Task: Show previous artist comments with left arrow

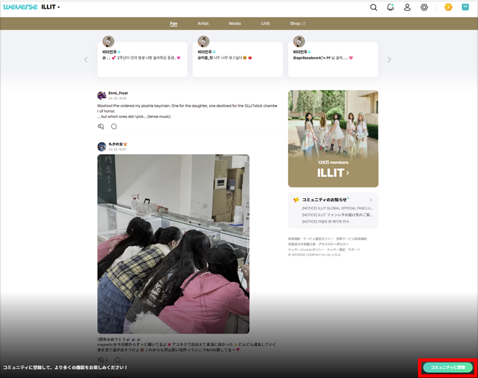Action: click(86, 60)
